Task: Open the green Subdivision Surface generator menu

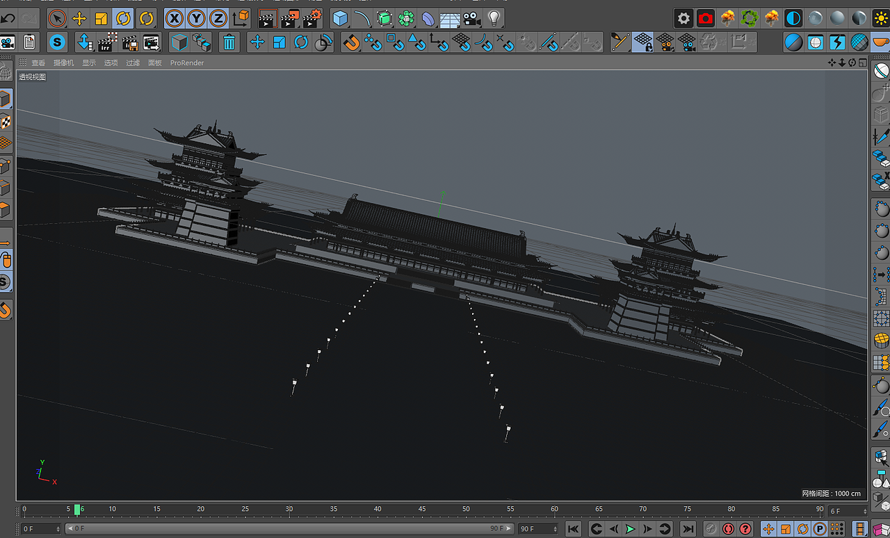Action: pos(385,18)
